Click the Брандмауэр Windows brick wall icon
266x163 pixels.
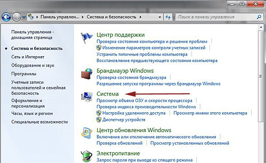[x=87, y=74]
